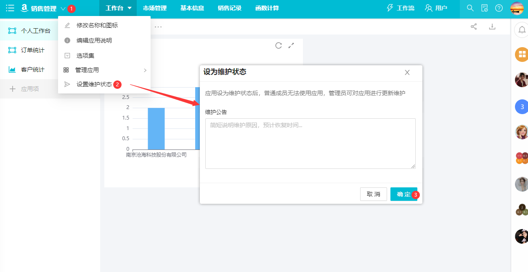Open the orange grid apps icon
The height and width of the screenshot is (272, 528).
522,54
